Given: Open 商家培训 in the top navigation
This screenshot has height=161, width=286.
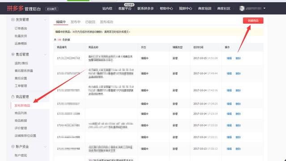Looking at the screenshot, I should tap(205, 8).
